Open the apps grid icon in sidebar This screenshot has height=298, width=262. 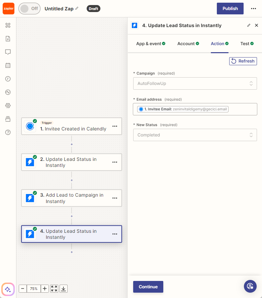click(8, 25)
